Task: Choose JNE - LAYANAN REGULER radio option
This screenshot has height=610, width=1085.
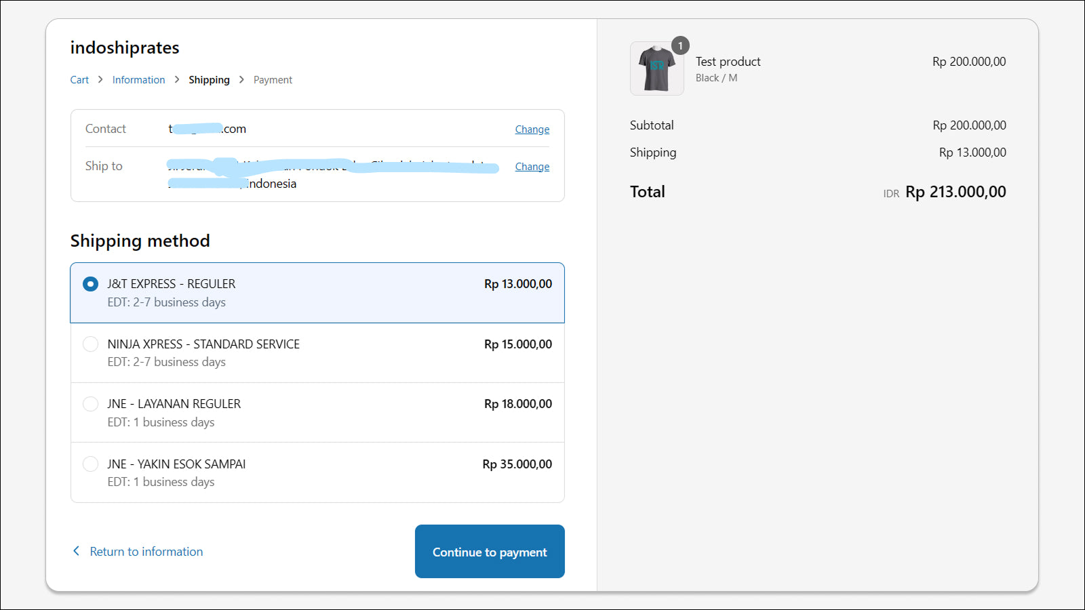Action: point(90,404)
